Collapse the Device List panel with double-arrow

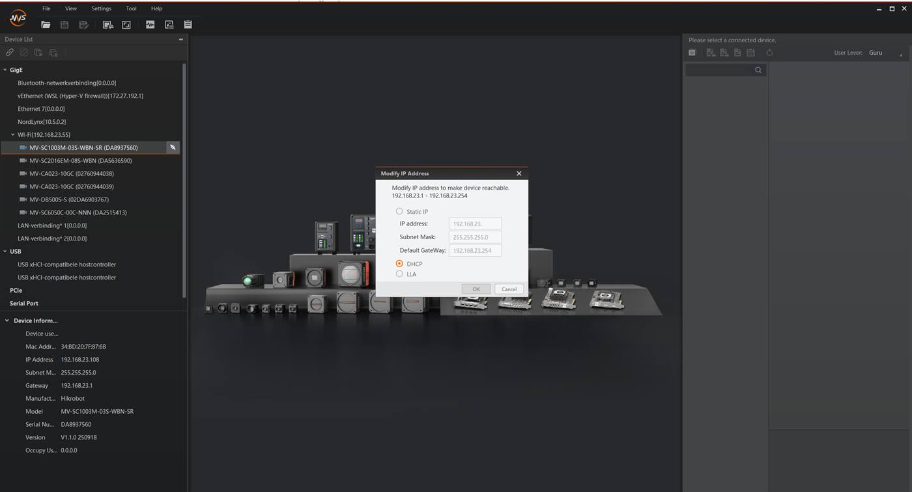pos(181,39)
